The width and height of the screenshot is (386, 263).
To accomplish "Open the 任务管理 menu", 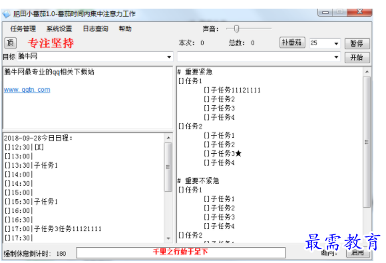I will coord(23,29).
